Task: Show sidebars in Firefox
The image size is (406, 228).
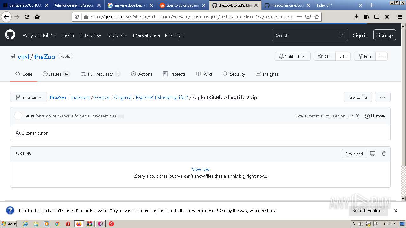Action: (377, 17)
